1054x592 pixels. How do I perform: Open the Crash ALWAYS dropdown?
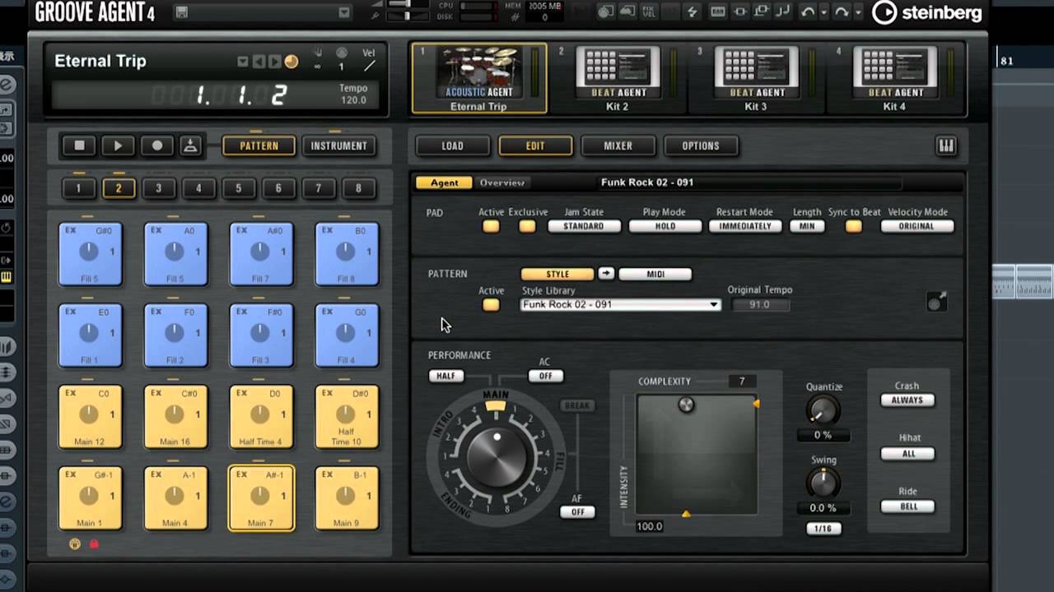[907, 400]
